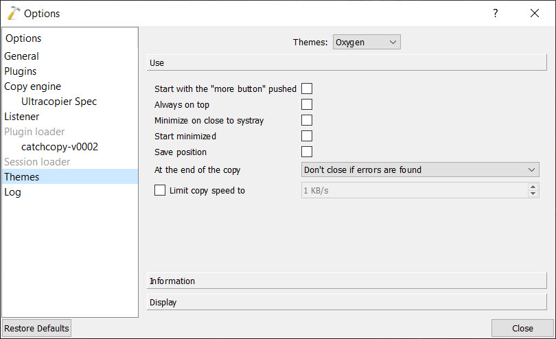Viewport: 556px width, 339px height.
Task: Open the At the end of the copy dropdown
Action: [420, 169]
